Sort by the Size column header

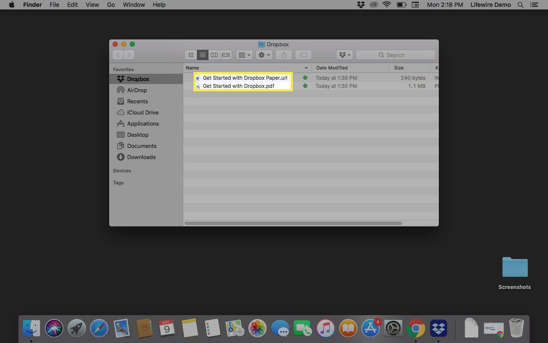click(410, 68)
